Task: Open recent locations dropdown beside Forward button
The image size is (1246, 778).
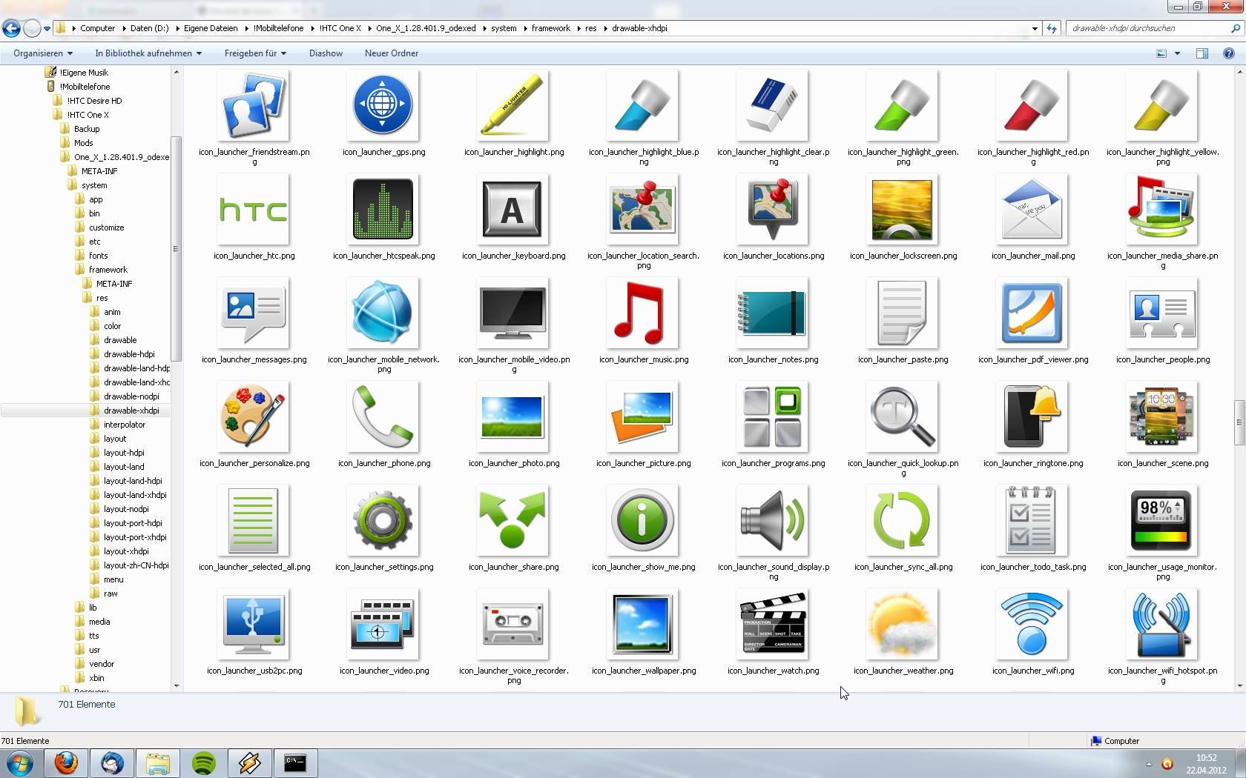Action: tap(47, 29)
